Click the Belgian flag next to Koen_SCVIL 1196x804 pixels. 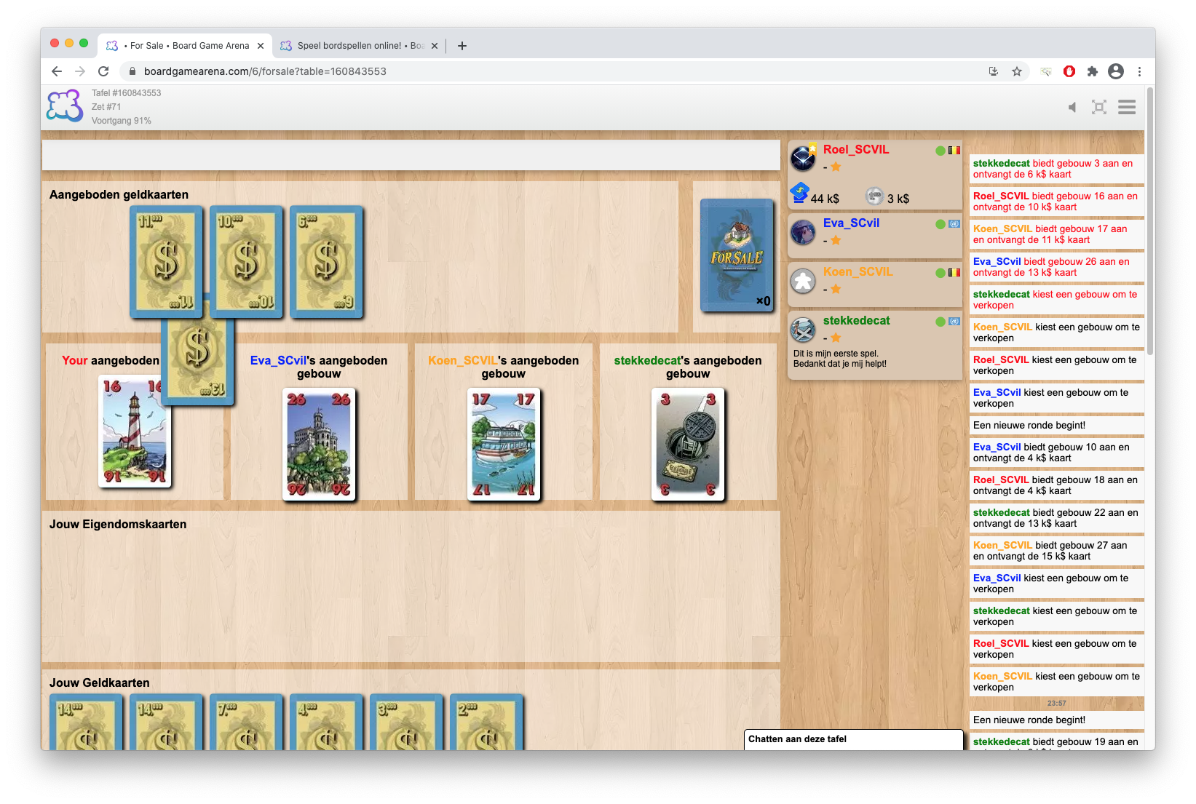[954, 273]
